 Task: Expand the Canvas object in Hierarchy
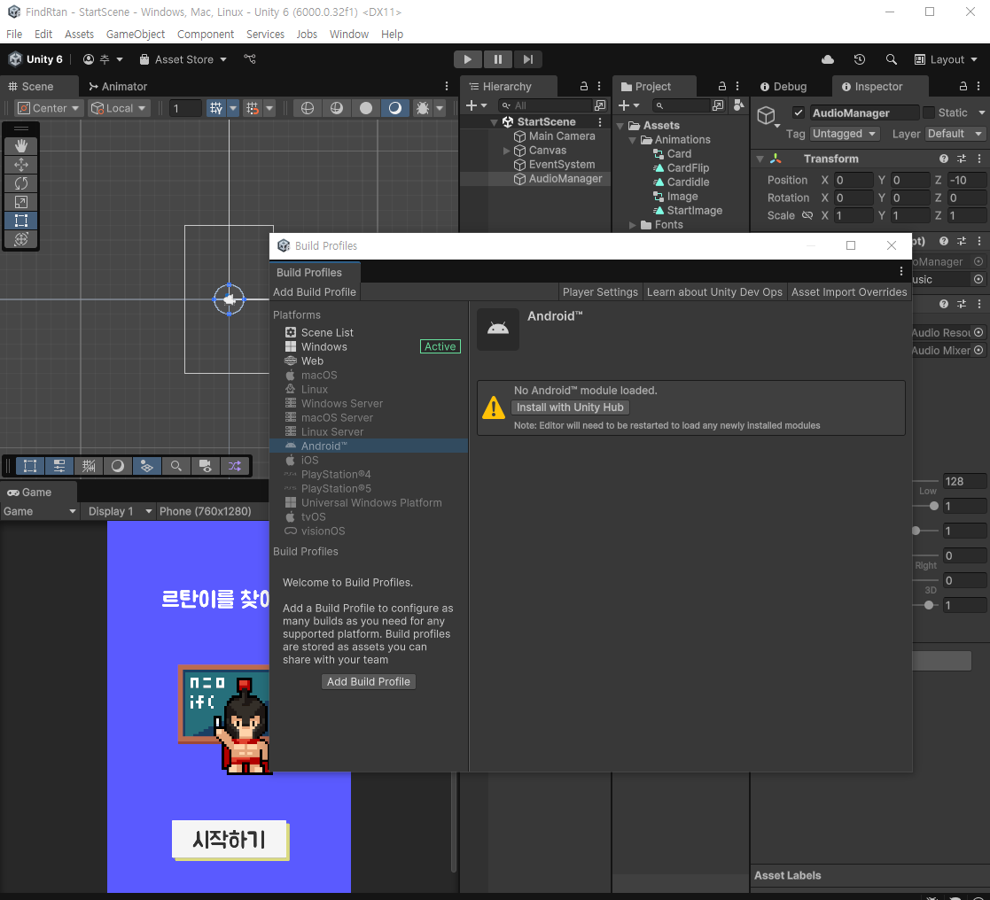[506, 151]
